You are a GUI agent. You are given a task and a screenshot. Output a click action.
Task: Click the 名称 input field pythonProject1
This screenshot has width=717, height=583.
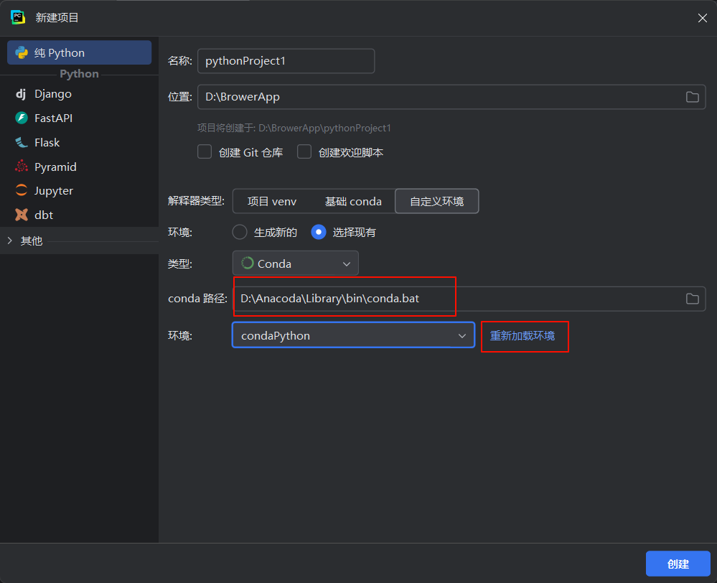pos(286,61)
